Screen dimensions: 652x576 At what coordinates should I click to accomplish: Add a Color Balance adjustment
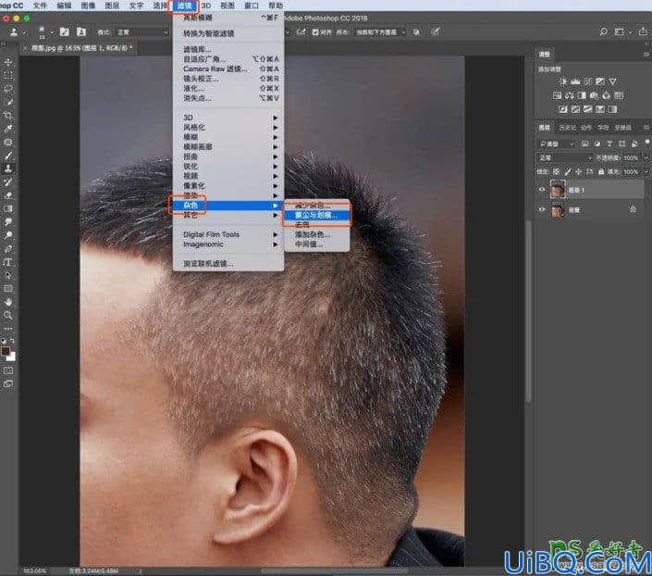point(570,95)
